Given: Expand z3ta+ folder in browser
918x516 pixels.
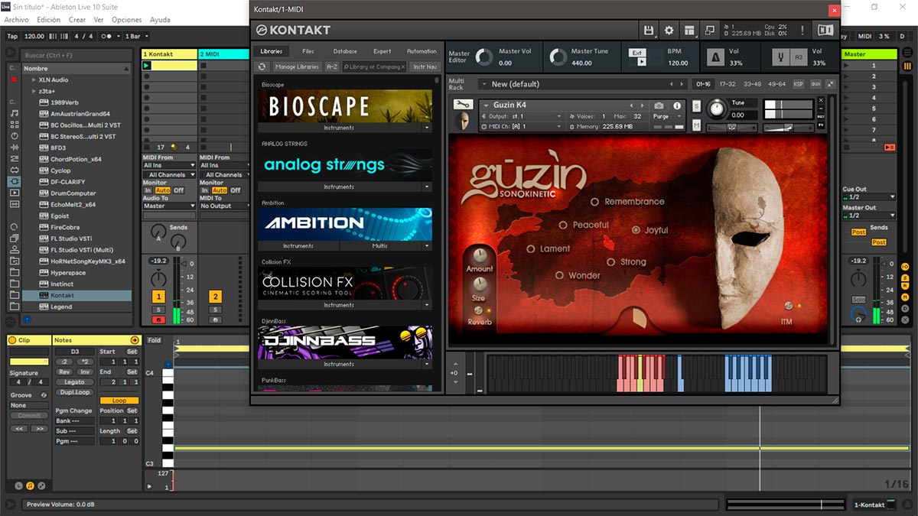Looking at the screenshot, I should tap(34, 91).
